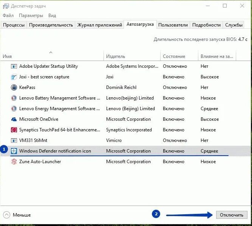This screenshot has height=226, width=252.
Task: Select the VM331 StiMnt entry name
Action: (x=33, y=140)
